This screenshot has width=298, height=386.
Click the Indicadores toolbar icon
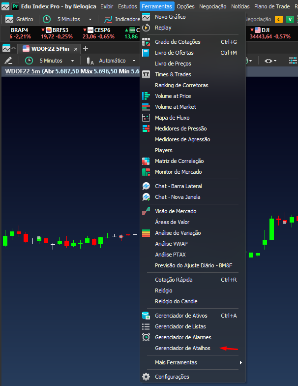pyautogui.click(x=108, y=19)
